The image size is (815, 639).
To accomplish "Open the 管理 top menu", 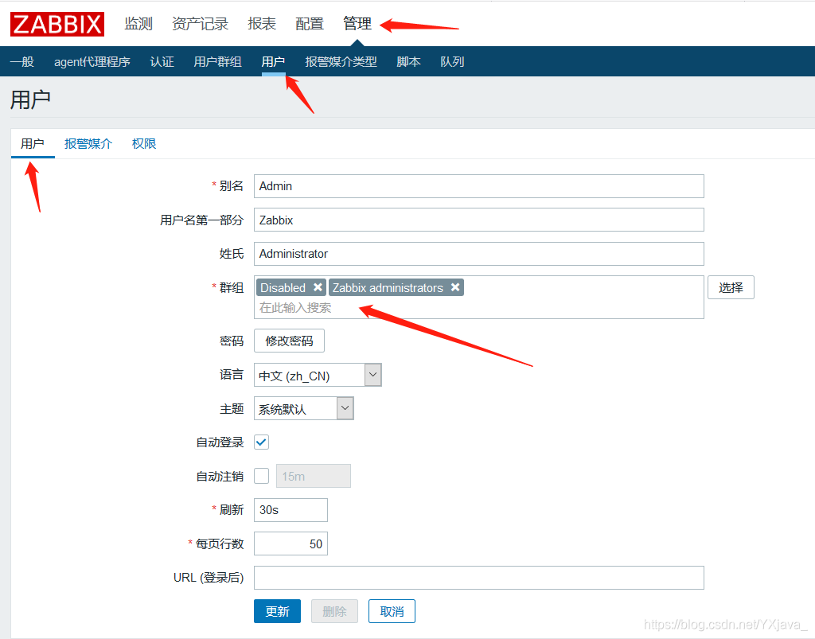I will tap(357, 24).
